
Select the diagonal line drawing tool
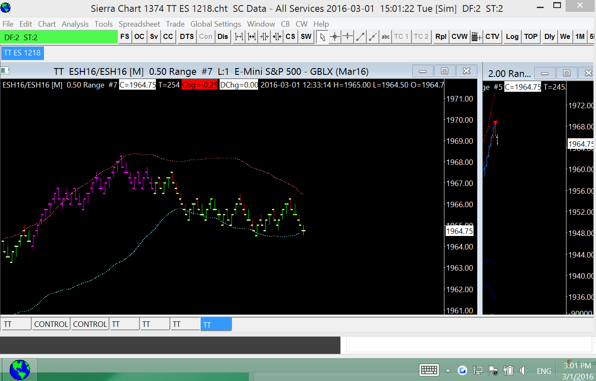[x=360, y=37]
